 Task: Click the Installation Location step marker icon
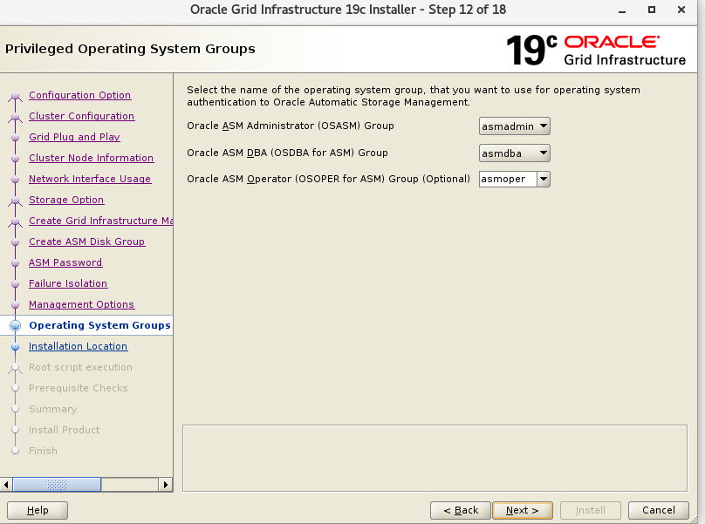(16, 347)
